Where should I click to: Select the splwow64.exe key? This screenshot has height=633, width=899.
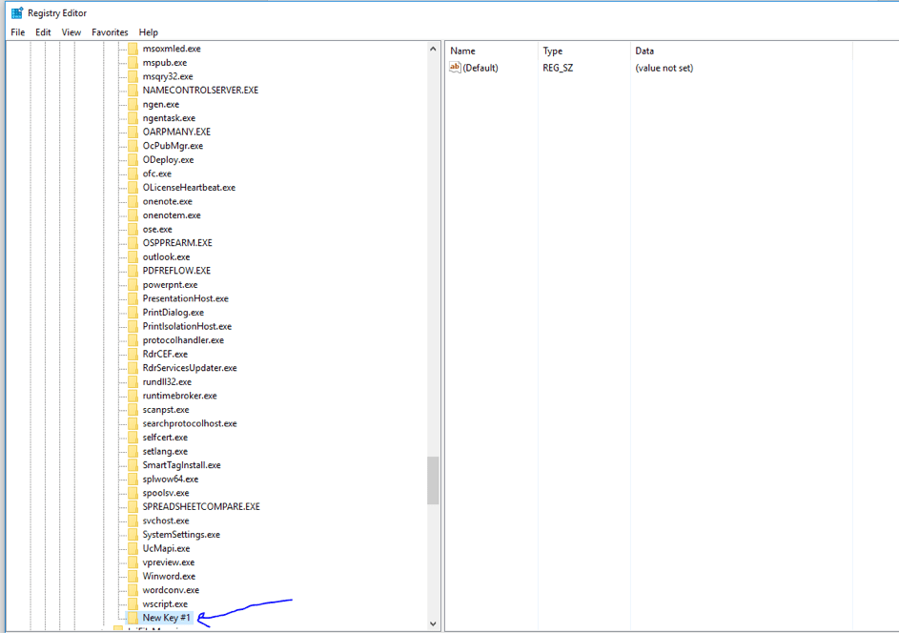[x=171, y=479]
